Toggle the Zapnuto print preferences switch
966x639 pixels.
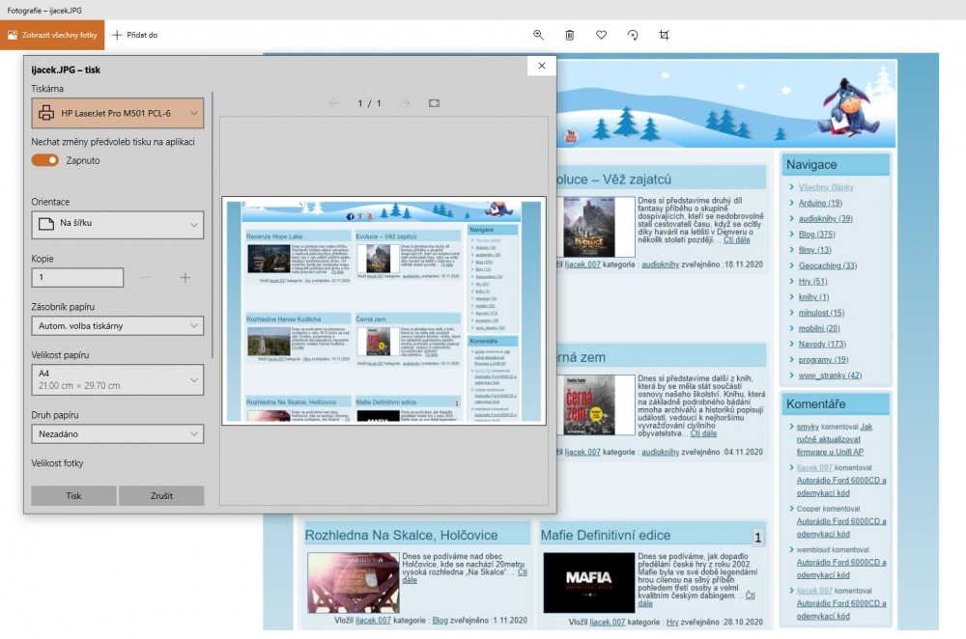coord(45,160)
